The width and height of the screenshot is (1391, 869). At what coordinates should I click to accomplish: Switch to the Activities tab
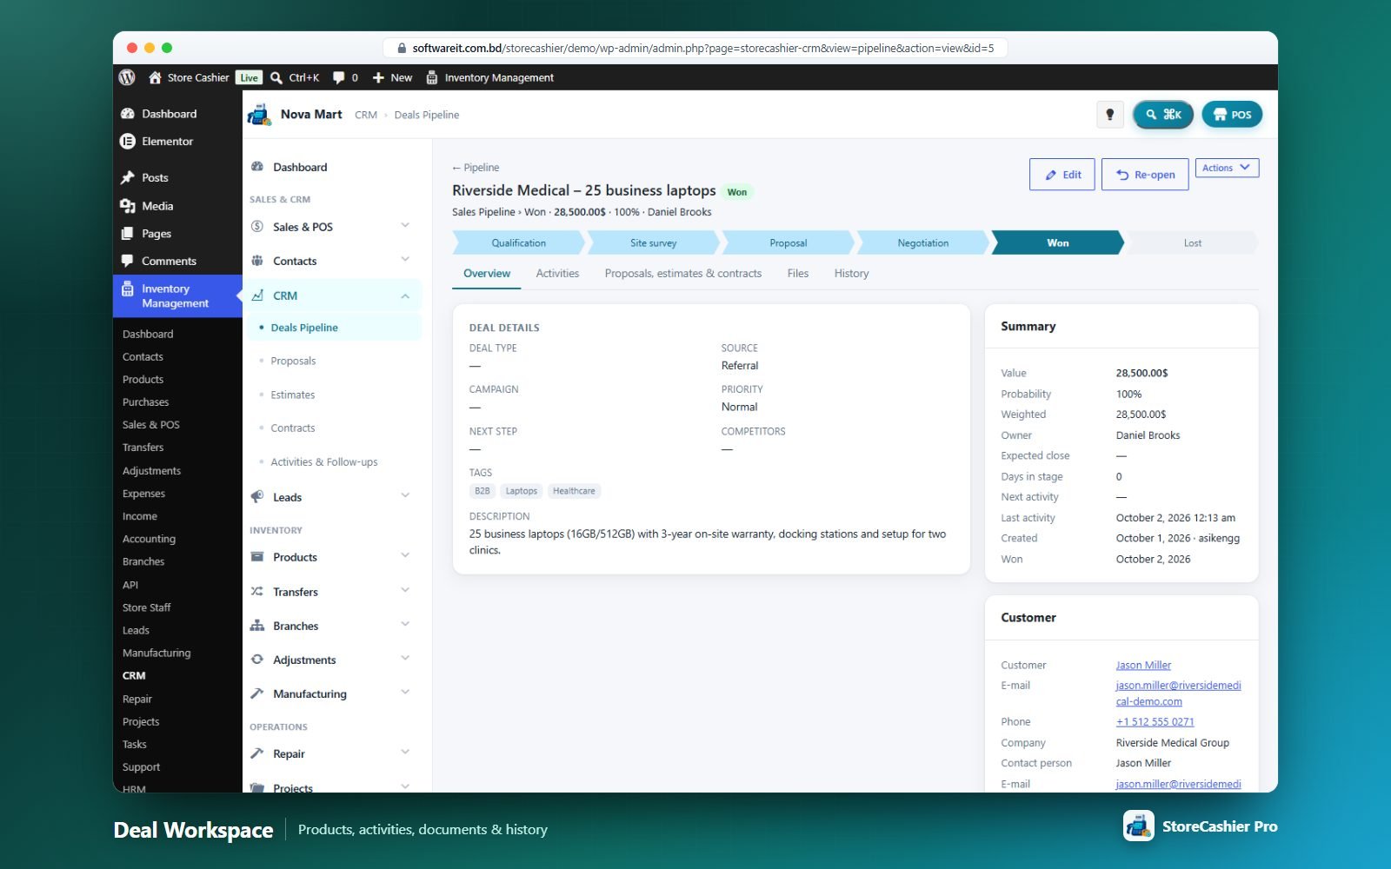point(557,273)
